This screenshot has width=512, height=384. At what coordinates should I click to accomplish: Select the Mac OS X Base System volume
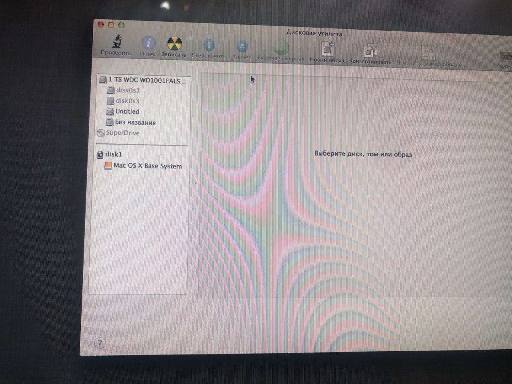143,166
